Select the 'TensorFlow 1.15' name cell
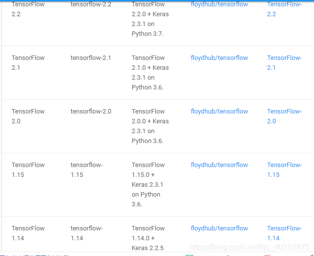This screenshot has height=256, width=314. tap(28, 170)
